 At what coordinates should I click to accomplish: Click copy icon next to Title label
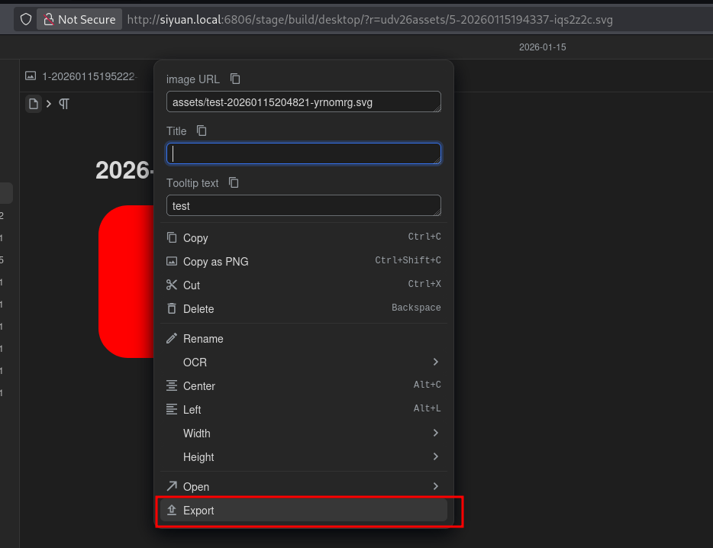point(202,131)
